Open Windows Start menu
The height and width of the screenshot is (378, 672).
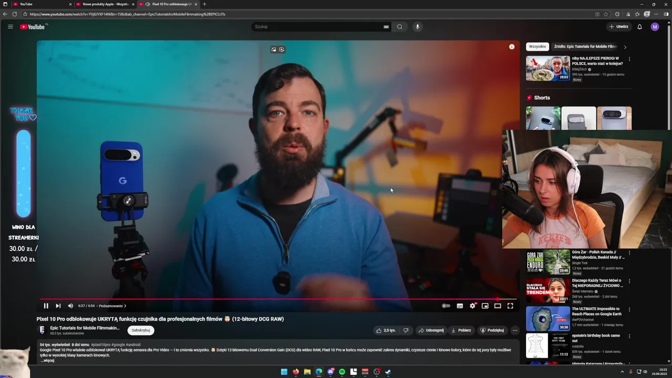[284, 372]
